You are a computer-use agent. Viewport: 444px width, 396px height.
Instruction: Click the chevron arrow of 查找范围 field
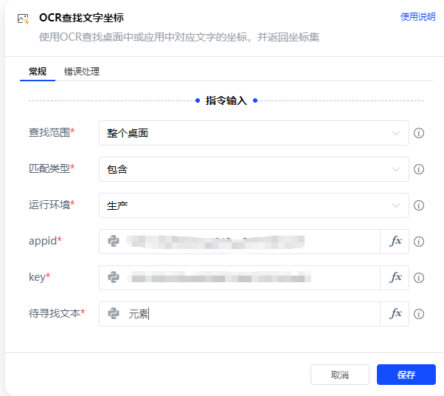(x=396, y=133)
